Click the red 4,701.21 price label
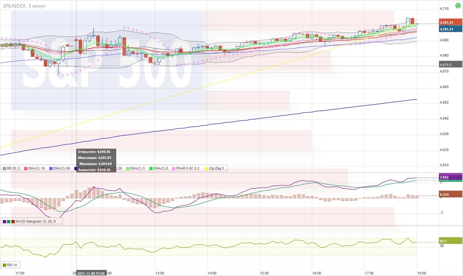Screen dimensions: 463x276 (x=451, y=22)
